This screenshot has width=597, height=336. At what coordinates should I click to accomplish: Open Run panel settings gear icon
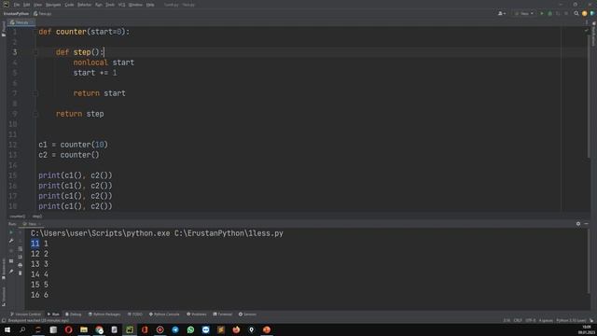[x=578, y=224]
